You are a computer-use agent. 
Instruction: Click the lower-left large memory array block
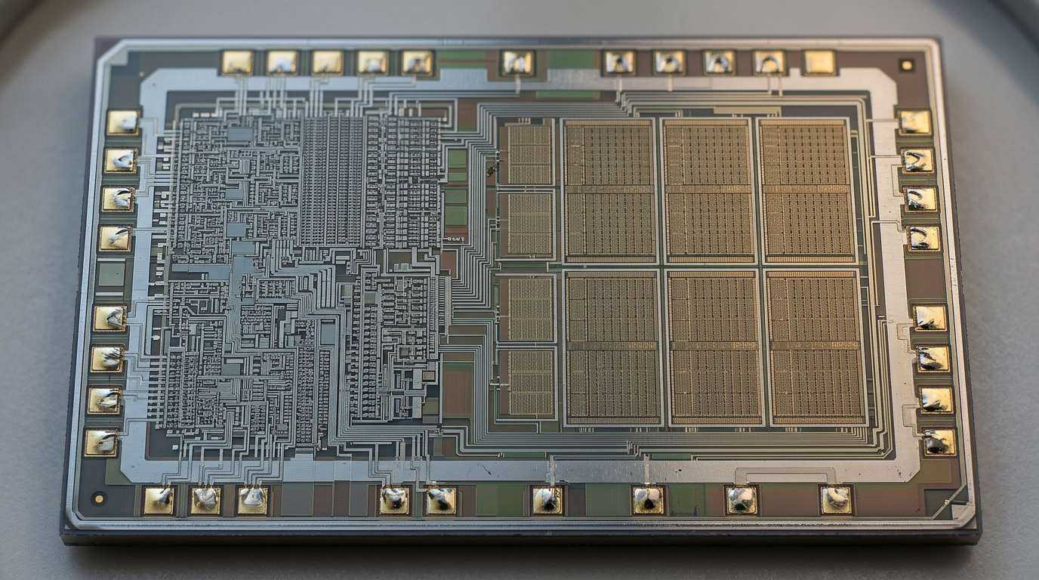(613, 347)
